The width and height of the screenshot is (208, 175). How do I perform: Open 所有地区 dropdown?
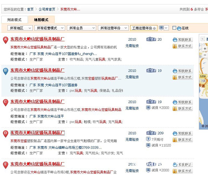20,28
